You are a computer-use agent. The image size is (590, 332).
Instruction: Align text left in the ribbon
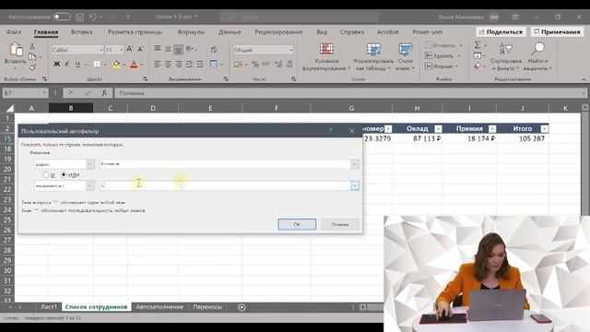coord(158,65)
